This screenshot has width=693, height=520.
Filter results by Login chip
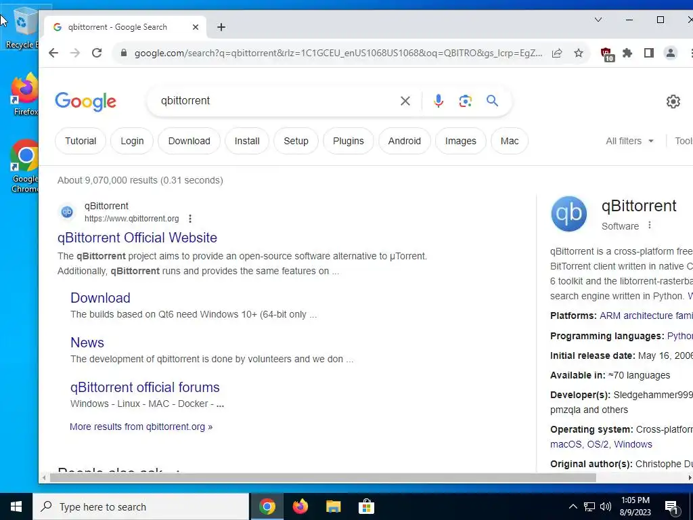tap(132, 141)
